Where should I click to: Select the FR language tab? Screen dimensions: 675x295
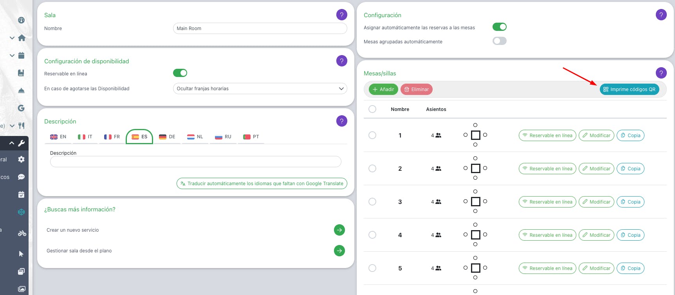[112, 137]
